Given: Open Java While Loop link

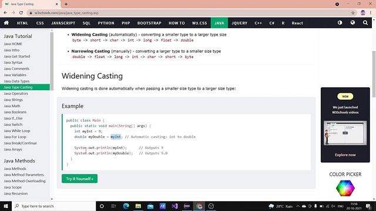Looking at the screenshot, I should pos(17,131).
